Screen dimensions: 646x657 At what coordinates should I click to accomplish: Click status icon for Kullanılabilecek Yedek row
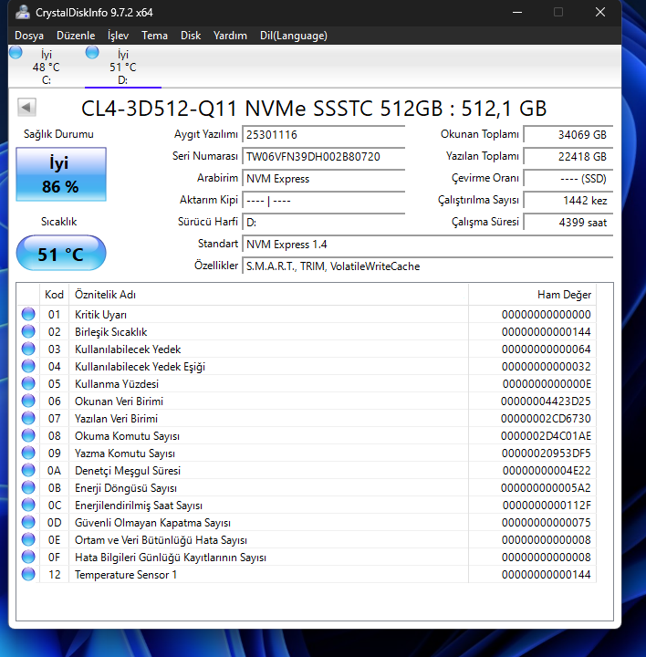pyautogui.click(x=28, y=349)
